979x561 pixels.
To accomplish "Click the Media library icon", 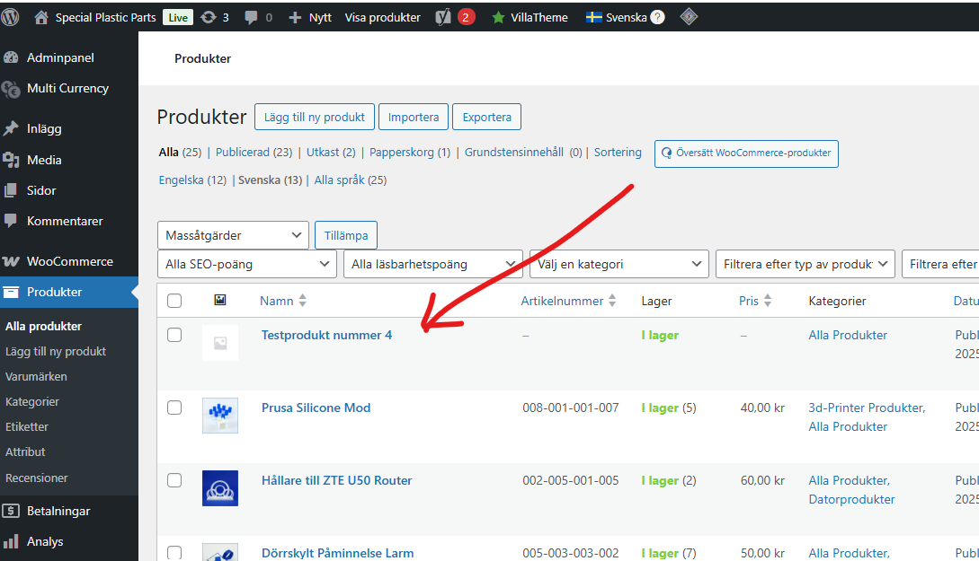I will [11, 160].
